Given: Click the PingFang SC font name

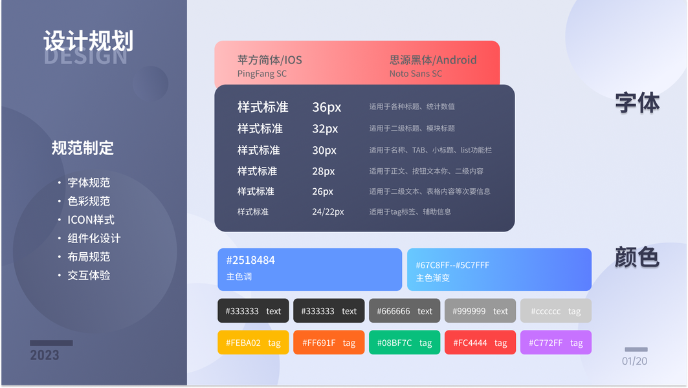Looking at the screenshot, I should (x=262, y=74).
